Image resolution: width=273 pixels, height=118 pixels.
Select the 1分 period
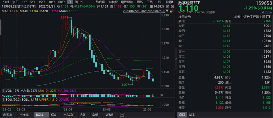(x=24, y=2)
